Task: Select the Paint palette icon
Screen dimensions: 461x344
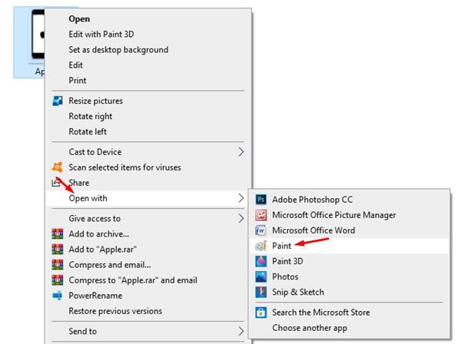Action: [x=260, y=246]
